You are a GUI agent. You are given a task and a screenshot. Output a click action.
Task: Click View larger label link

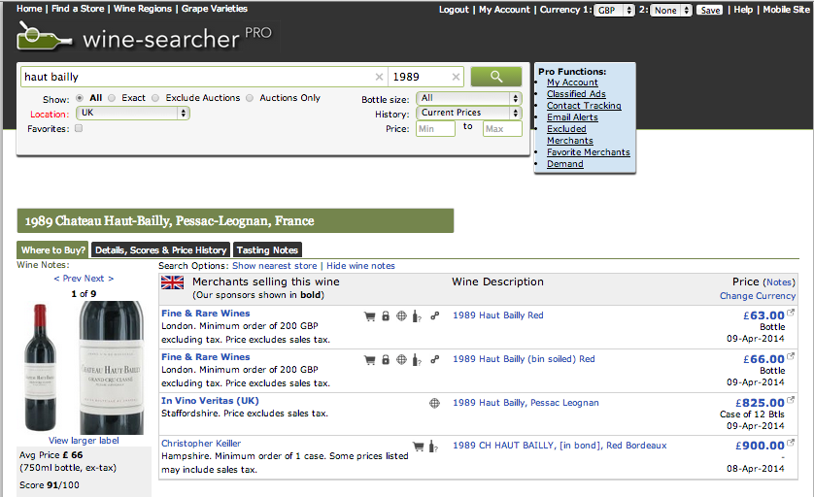click(84, 441)
